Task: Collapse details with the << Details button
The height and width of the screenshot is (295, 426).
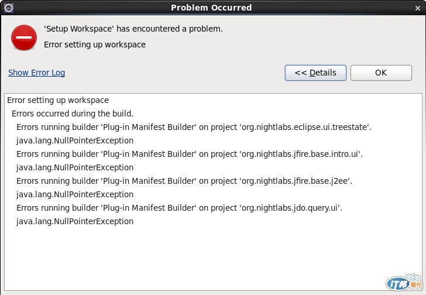Action: tap(315, 73)
